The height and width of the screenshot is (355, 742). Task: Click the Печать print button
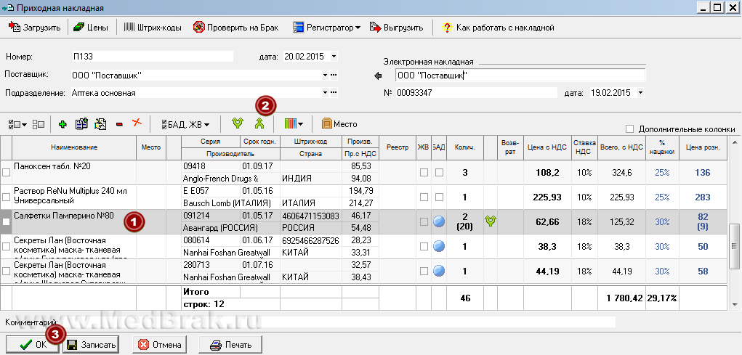tap(230, 345)
